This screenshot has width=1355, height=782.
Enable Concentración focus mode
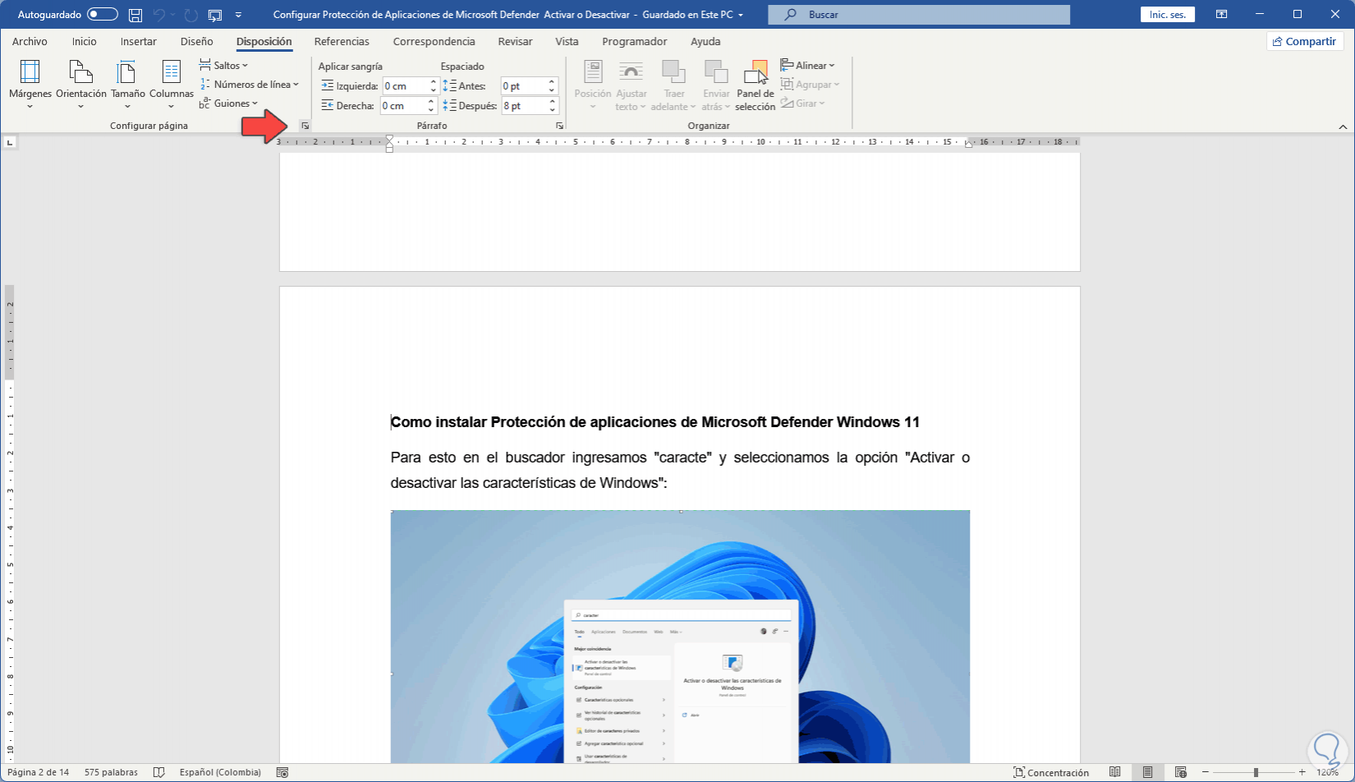[x=1051, y=772]
